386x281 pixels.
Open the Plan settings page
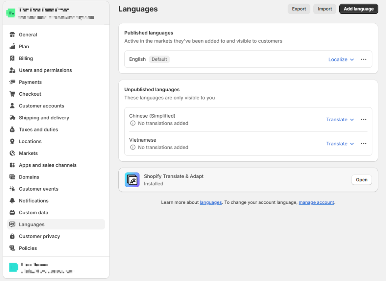click(x=56, y=46)
